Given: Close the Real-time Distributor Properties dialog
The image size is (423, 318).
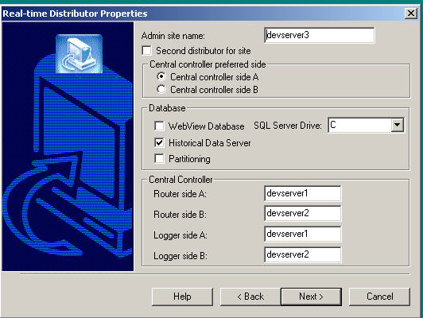Looking at the screenshot, I should point(411,13).
